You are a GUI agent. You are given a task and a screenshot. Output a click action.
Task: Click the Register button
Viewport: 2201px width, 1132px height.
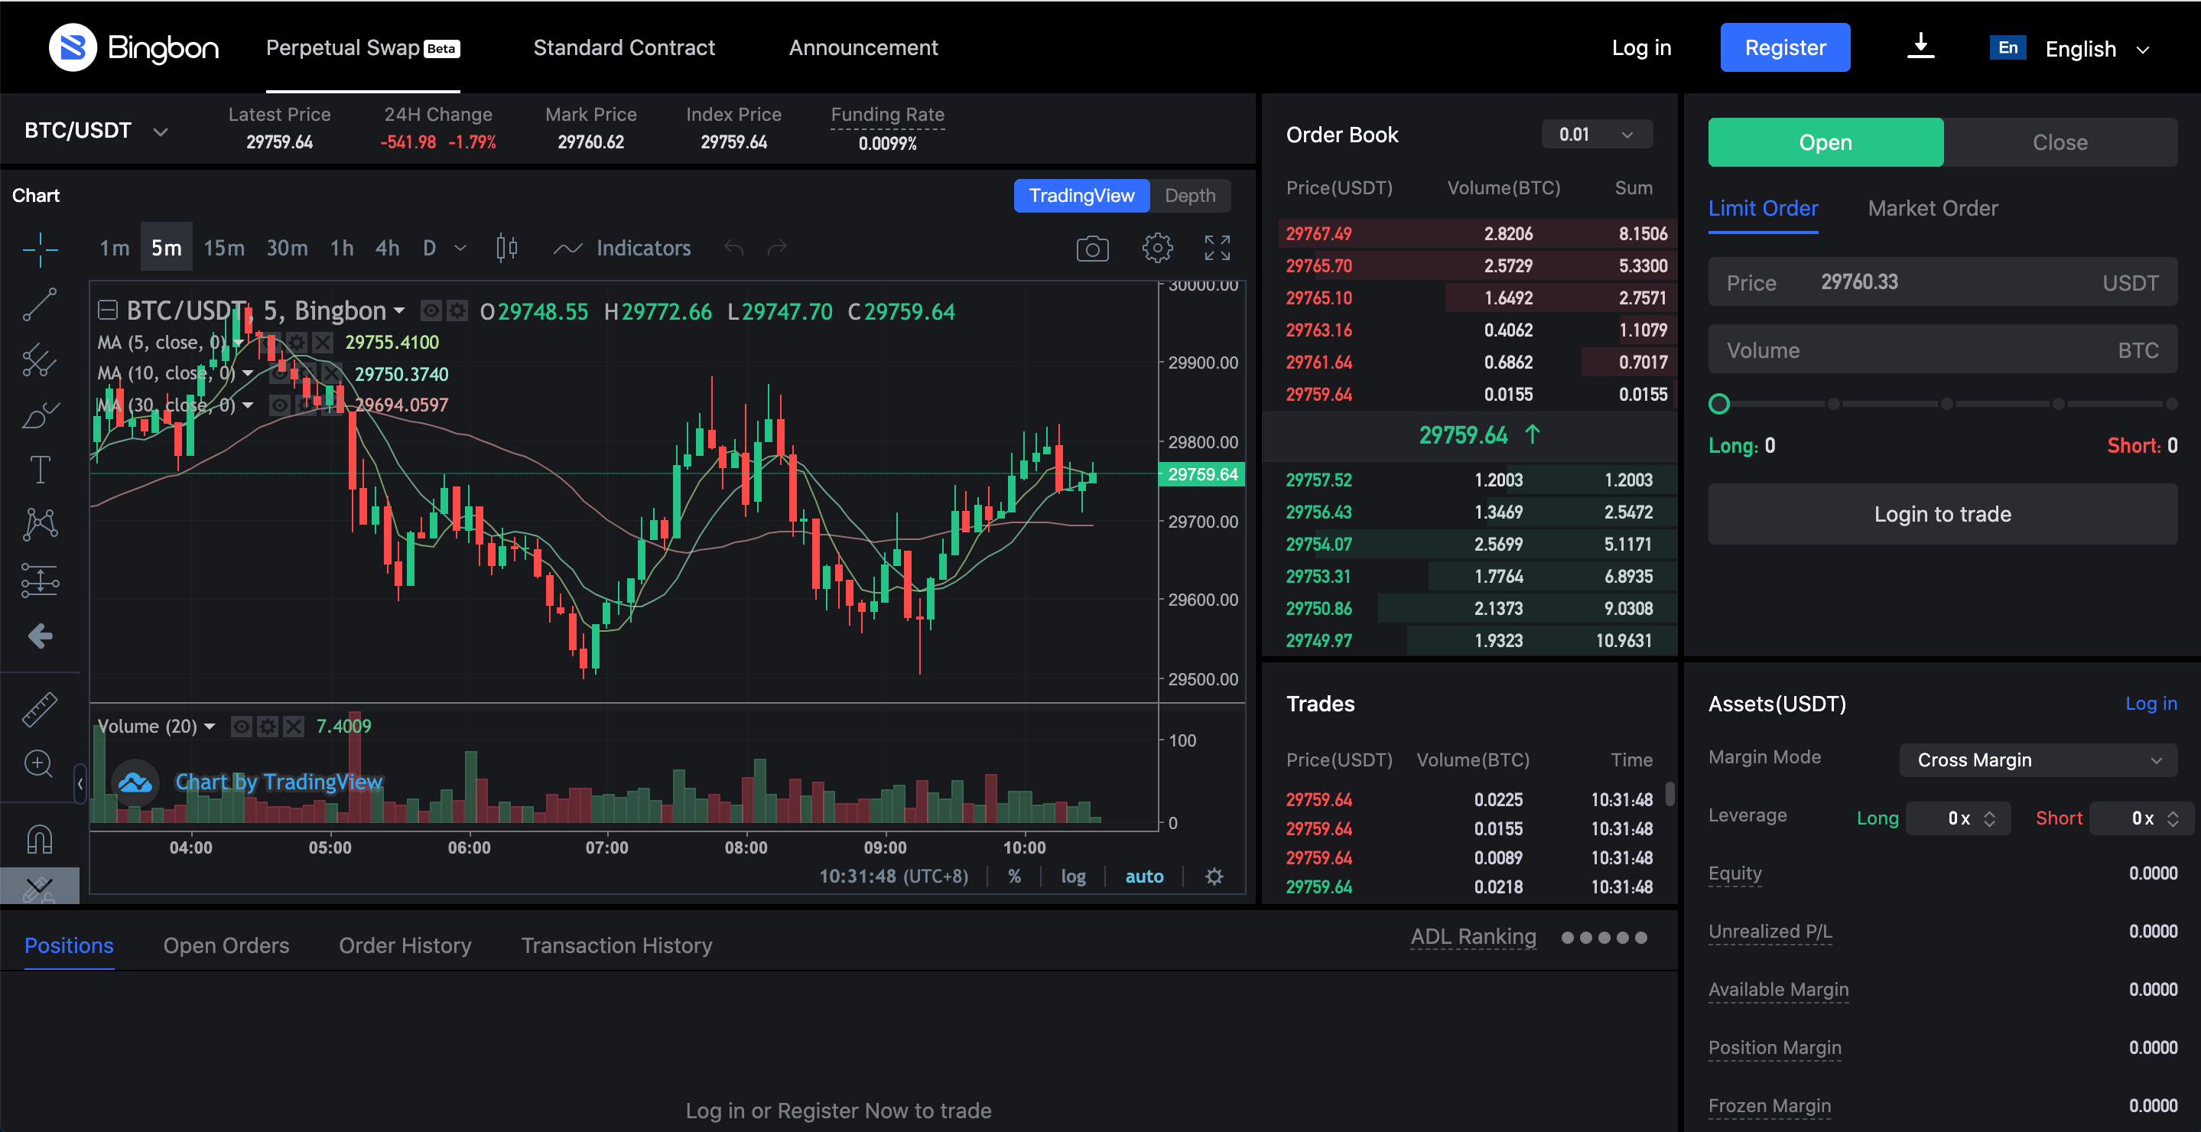click(x=1784, y=48)
